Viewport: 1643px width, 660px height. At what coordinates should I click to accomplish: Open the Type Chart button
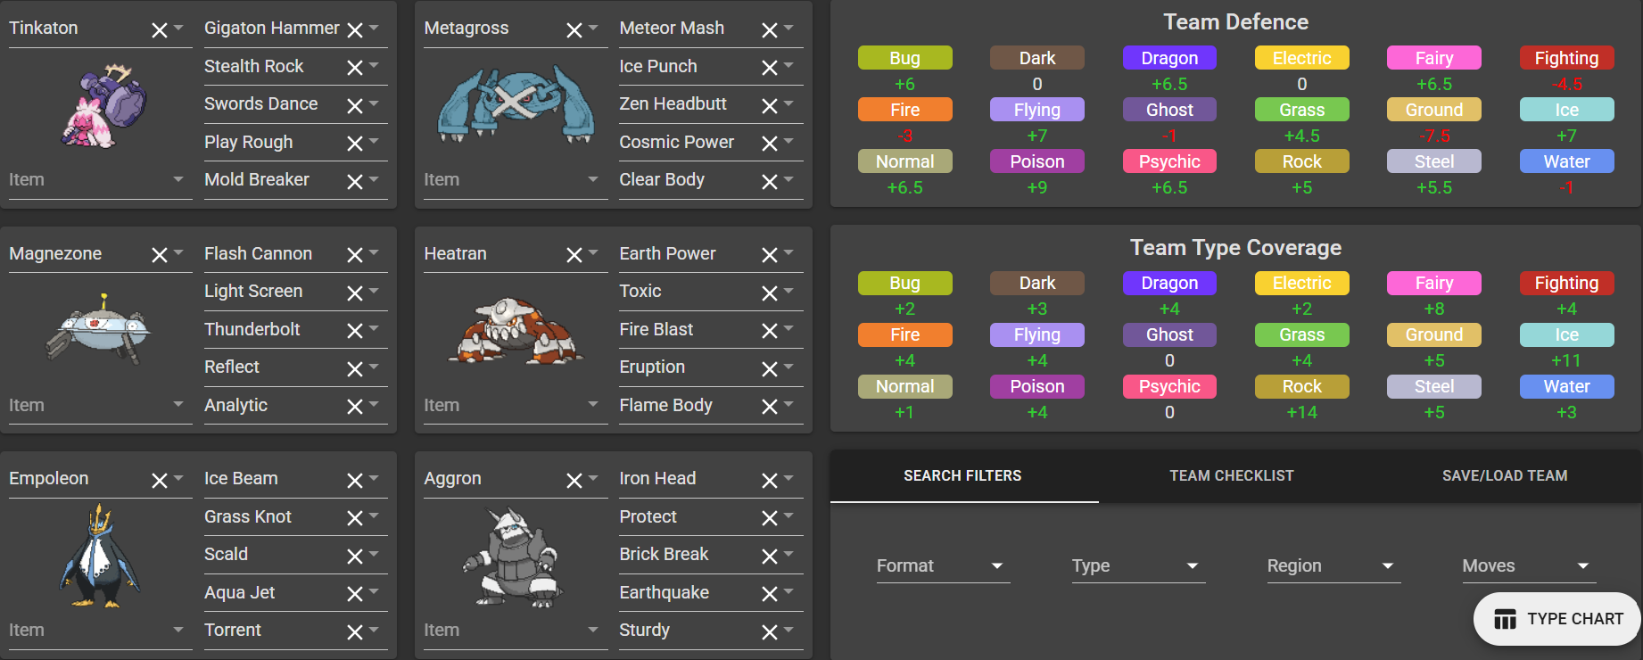(x=1557, y=619)
